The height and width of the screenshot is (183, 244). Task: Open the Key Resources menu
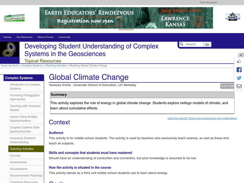click(24, 37)
